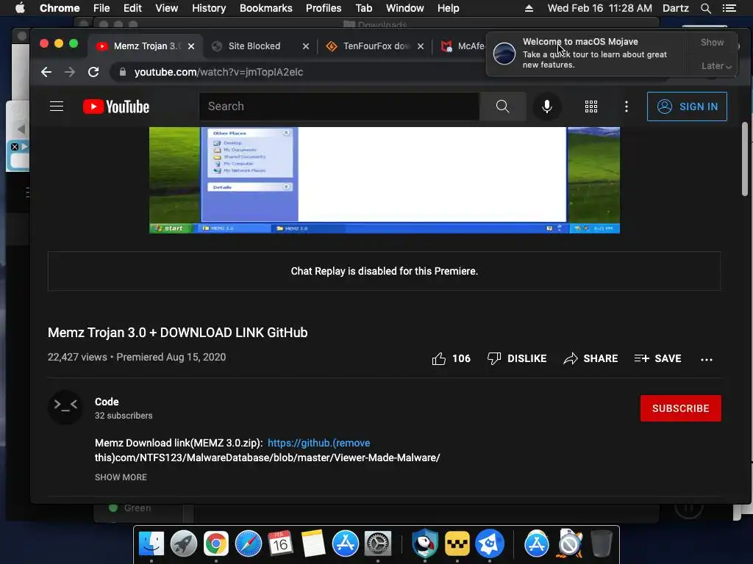Image resolution: width=753 pixels, height=564 pixels.
Task: Click the DISLIKE thumbs down button
Action: [x=517, y=358]
